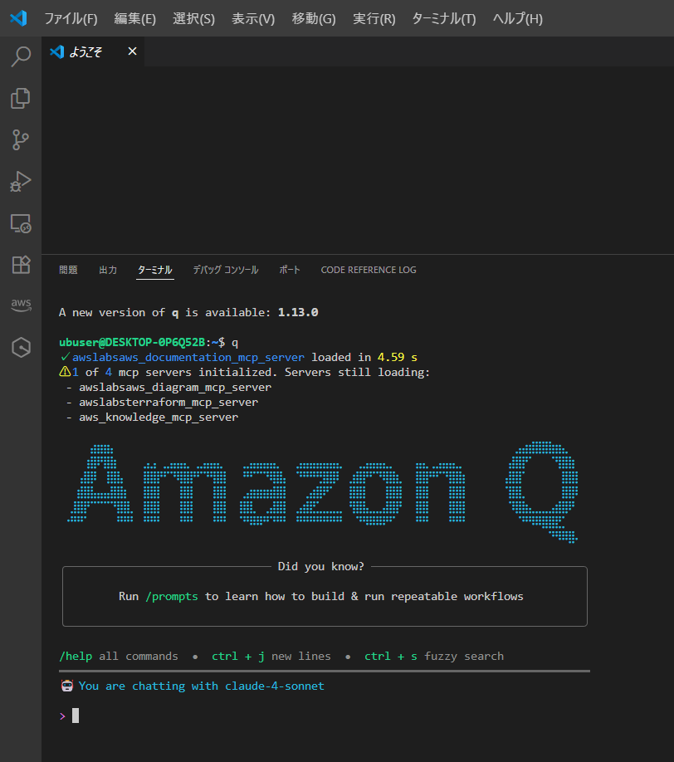The width and height of the screenshot is (674, 762).
Task: Open the Source Control view
Action: (x=21, y=140)
